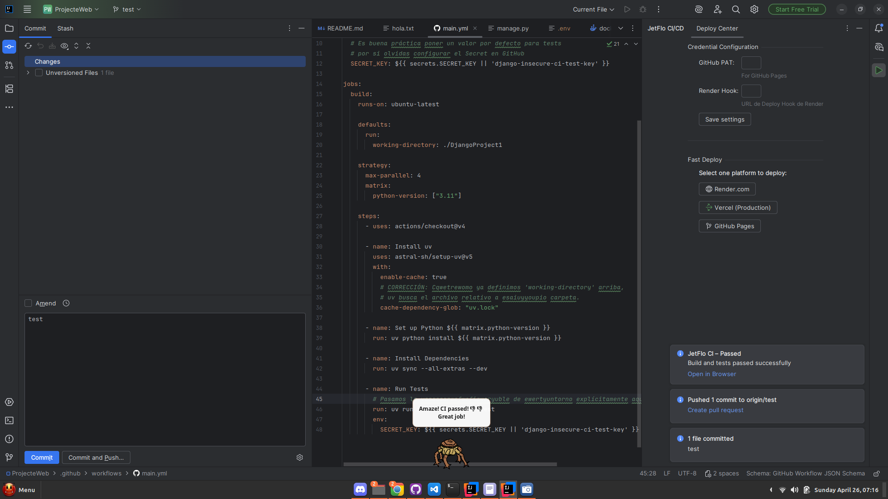Image resolution: width=888 pixels, height=499 pixels.
Task: Click the GitHub PAT input field
Action: click(751, 63)
